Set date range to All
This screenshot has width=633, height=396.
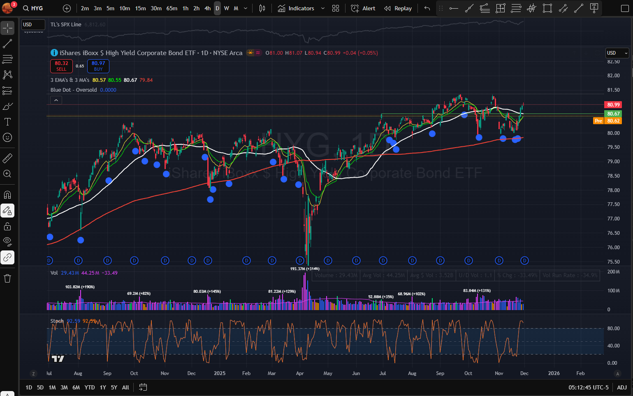[125, 387]
